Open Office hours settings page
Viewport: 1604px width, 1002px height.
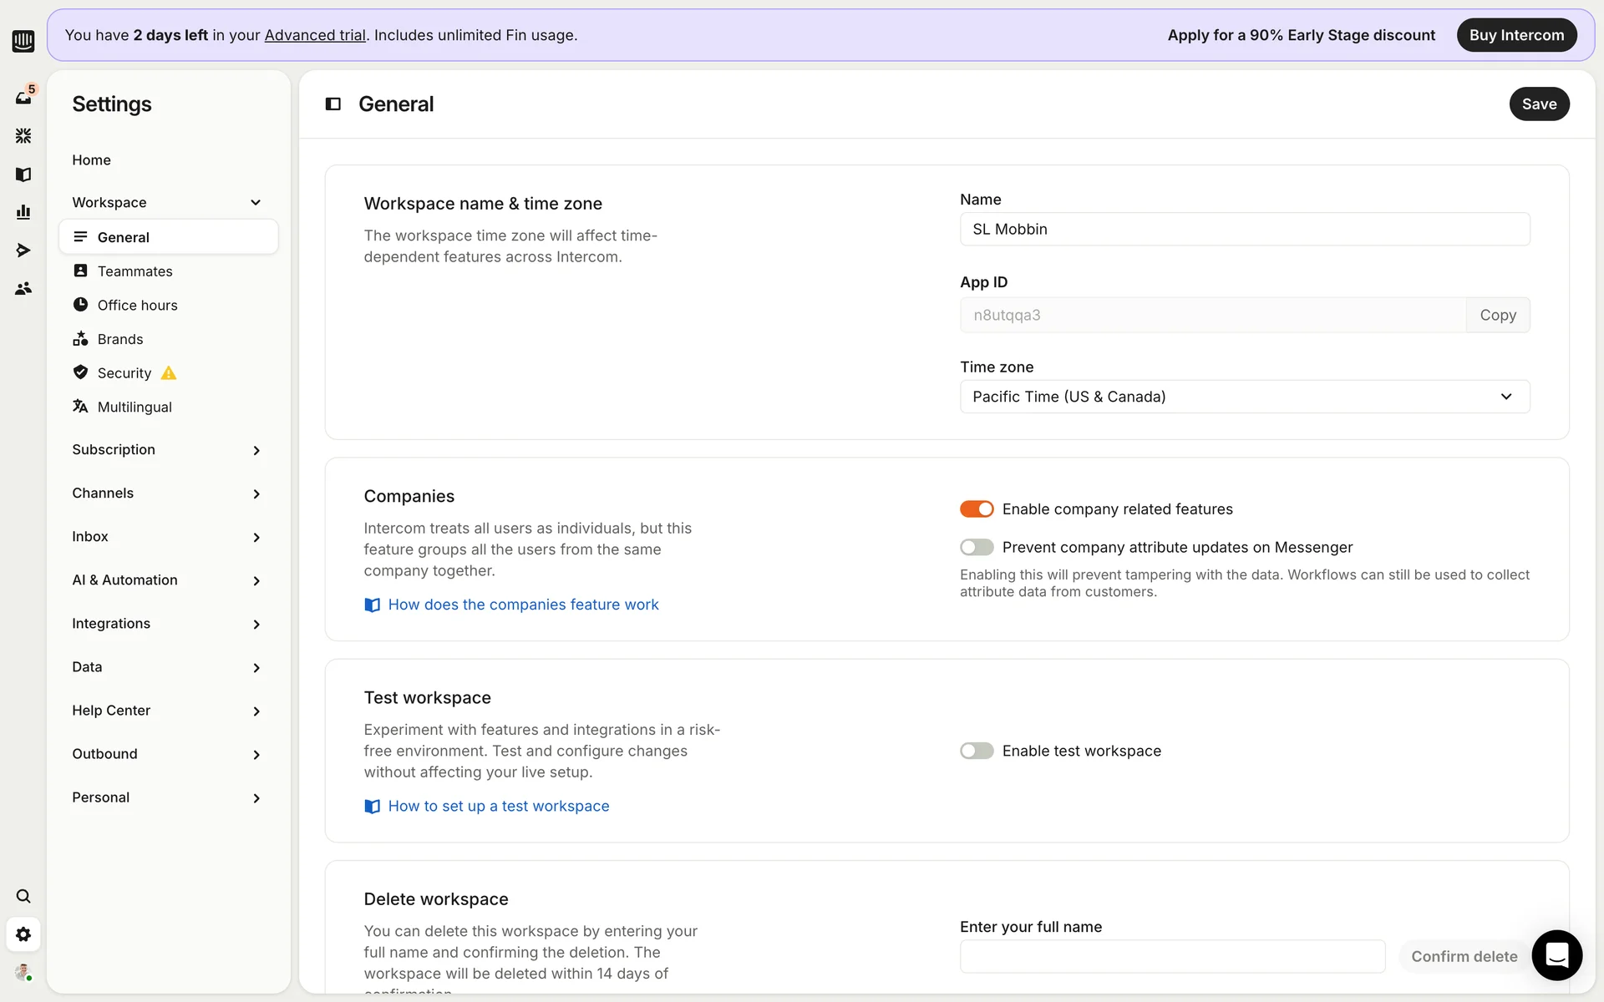137,306
